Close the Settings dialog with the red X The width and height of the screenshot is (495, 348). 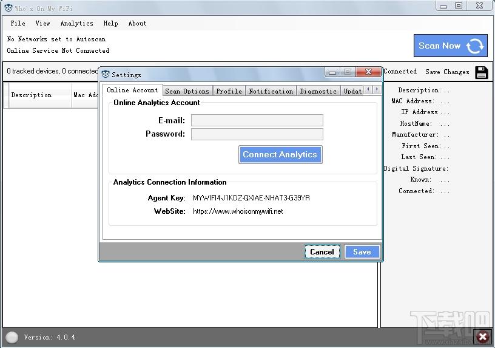point(368,72)
